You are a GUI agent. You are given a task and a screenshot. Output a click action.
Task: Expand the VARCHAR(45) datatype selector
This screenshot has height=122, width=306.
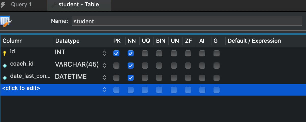click(104, 66)
